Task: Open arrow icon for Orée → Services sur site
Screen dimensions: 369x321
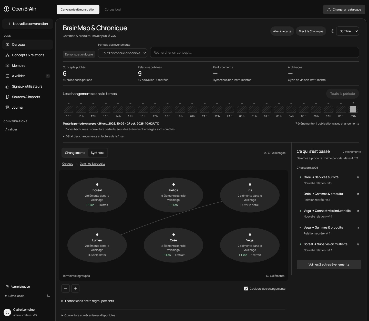Action: 358,177
